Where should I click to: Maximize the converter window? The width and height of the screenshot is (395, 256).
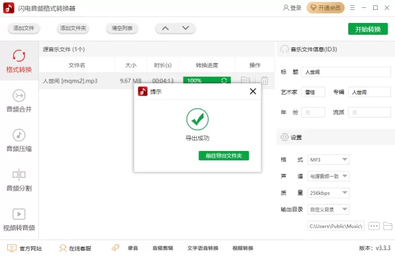pos(375,8)
